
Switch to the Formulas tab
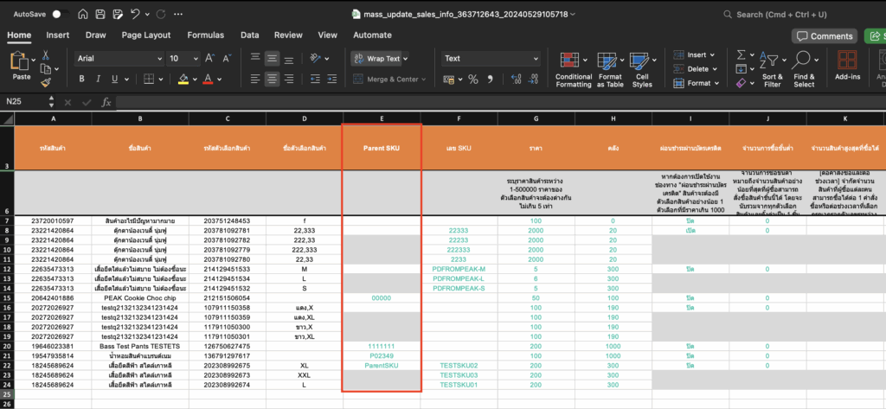coord(205,35)
